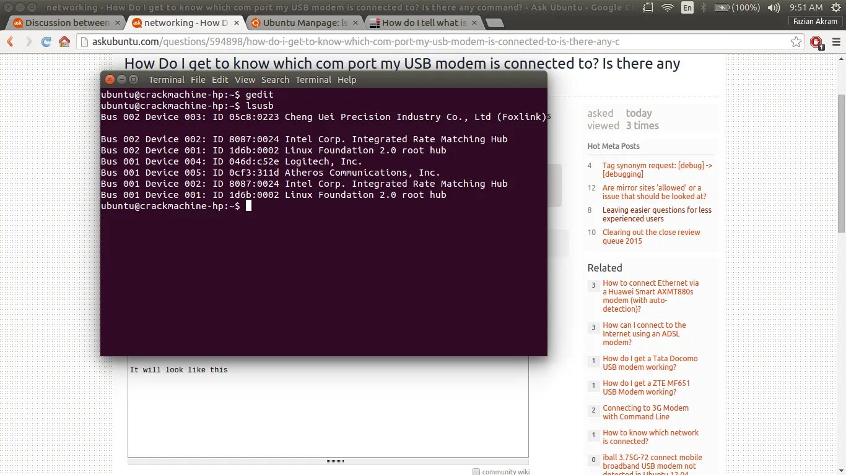Open the red extension icon in Chrome toolbar
The width and height of the screenshot is (846, 475).
tap(817, 43)
